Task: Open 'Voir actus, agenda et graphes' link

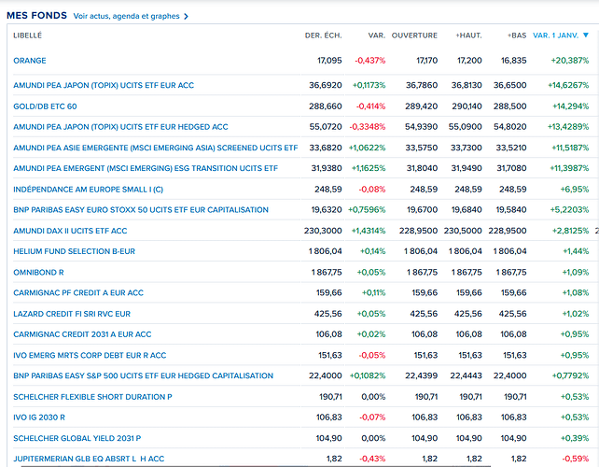Action: coord(126,16)
